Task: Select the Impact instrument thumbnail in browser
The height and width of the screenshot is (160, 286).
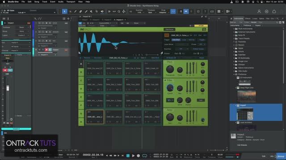Action: click(245, 114)
